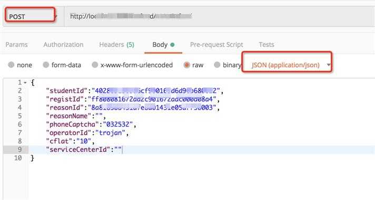Screen dimensions: 375x200
Task: Collapse the JSON object at line 1
Action: [x=25, y=83]
